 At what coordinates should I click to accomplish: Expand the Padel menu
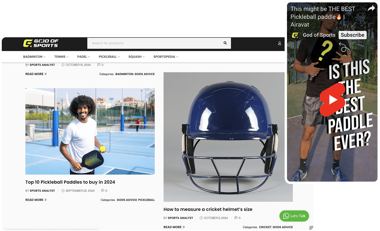coord(84,57)
